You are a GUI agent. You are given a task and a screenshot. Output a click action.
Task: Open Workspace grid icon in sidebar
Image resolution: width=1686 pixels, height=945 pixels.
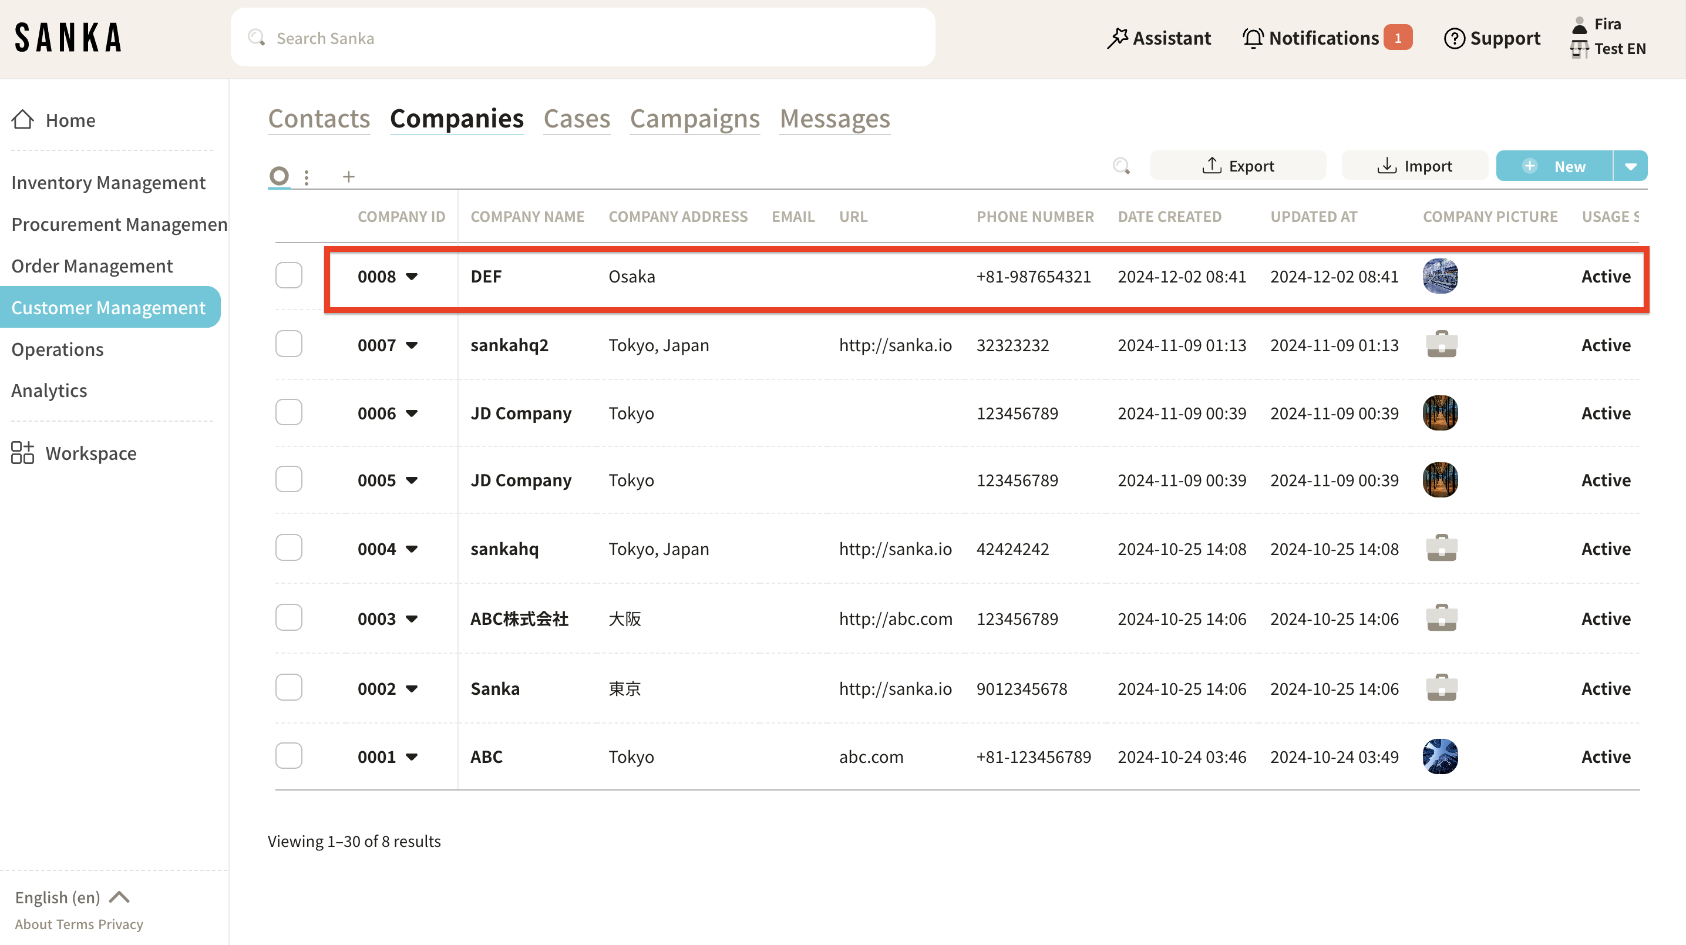[x=23, y=453]
